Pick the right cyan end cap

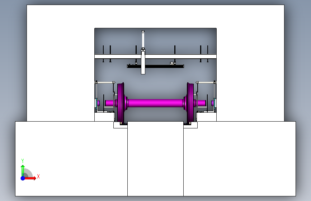(215, 103)
